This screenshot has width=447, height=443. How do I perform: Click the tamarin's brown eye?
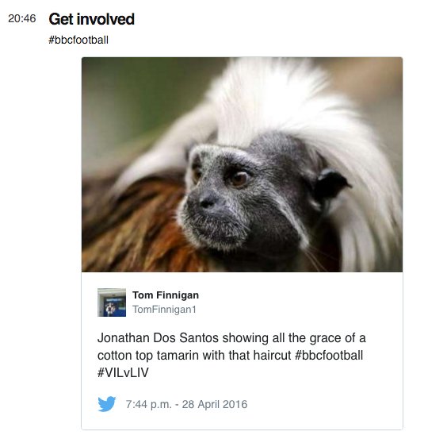click(239, 179)
